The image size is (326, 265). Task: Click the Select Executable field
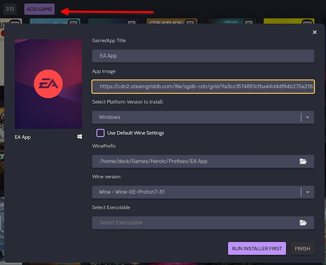[x=203, y=223]
